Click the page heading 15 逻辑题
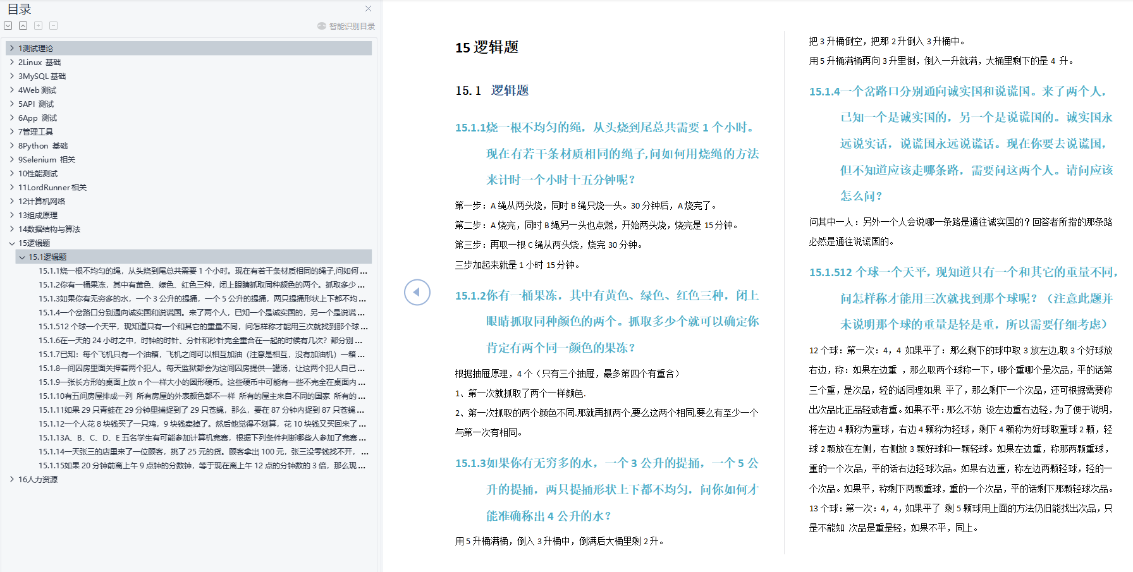The height and width of the screenshot is (572, 1133). (487, 47)
